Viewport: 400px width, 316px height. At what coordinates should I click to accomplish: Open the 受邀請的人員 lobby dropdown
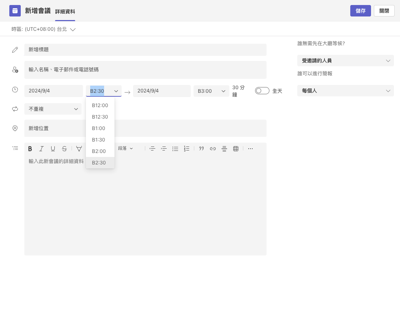[x=345, y=61]
